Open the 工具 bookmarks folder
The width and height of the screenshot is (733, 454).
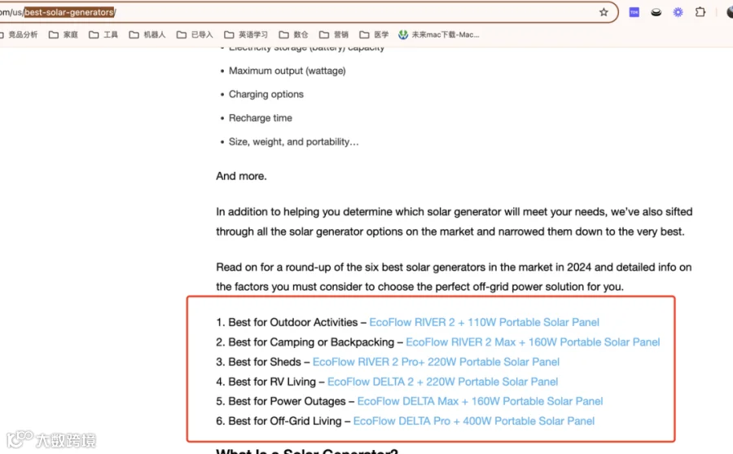point(103,34)
